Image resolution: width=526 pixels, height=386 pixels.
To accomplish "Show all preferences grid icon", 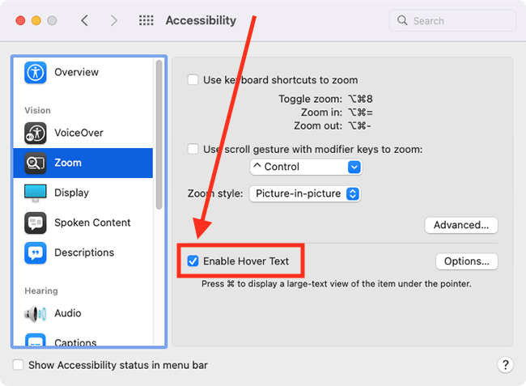I will [x=146, y=20].
